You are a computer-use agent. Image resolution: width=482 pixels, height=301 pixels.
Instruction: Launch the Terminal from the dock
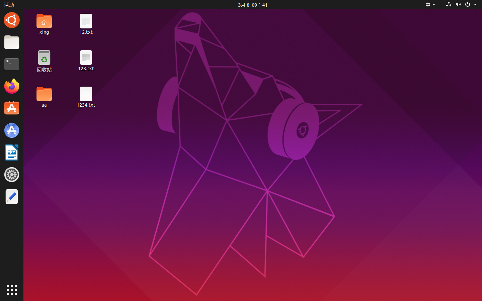click(x=12, y=64)
